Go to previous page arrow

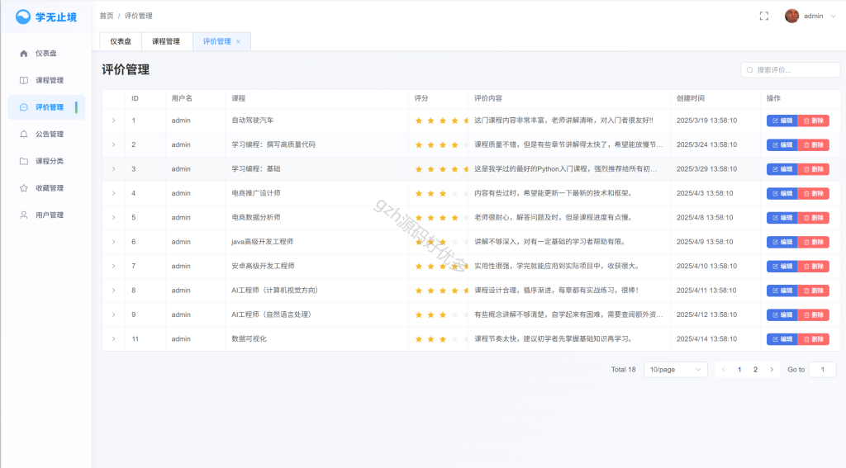(x=724, y=369)
